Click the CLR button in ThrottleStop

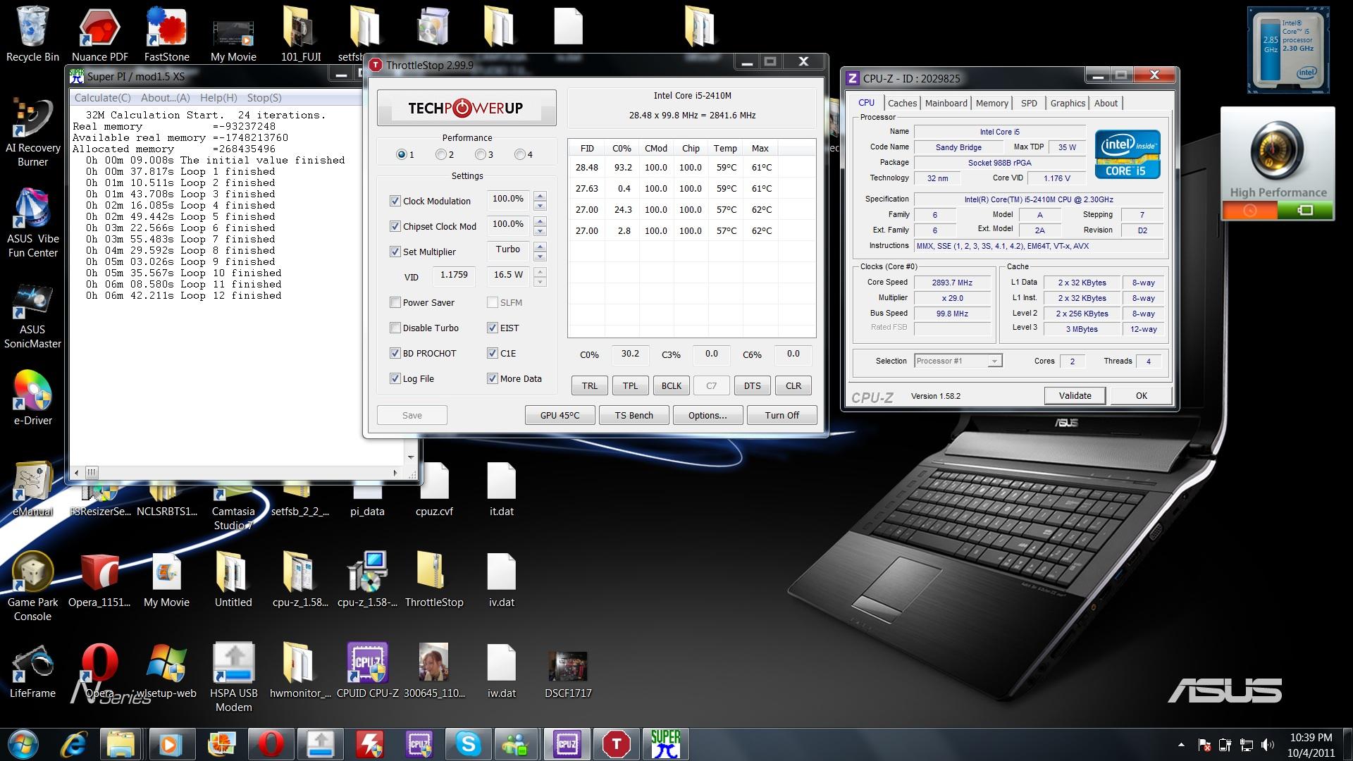tap(793, 385)
